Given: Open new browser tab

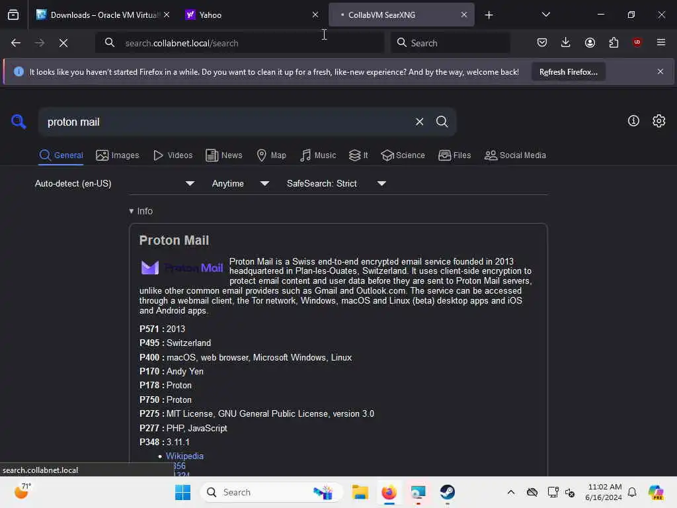Looking at the screenshot, I should (489, 15).
